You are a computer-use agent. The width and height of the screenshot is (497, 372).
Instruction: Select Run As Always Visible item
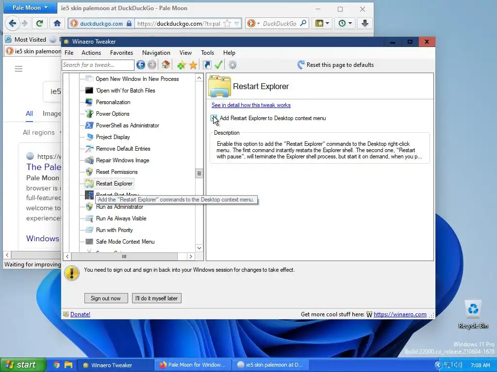tap(121, 218)
